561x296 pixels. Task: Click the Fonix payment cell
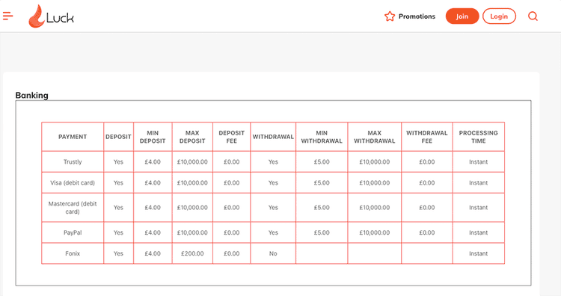[x=73, y=253]
